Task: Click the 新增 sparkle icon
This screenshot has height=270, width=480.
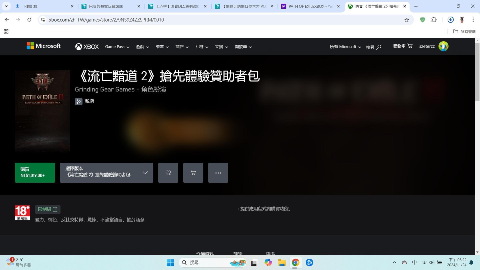Action: click(x=78, y=101)
